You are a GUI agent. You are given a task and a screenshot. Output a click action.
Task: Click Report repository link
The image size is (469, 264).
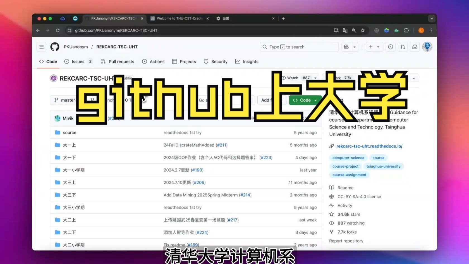click(x=346, y=241)
